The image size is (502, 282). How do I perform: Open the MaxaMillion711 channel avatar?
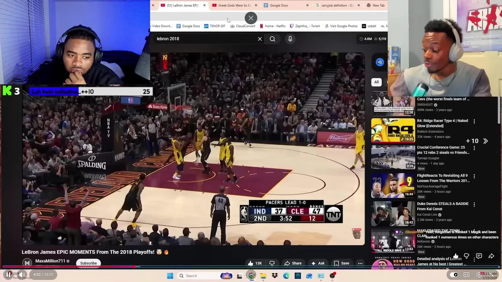pyautogui.click(x=27, y=263)
